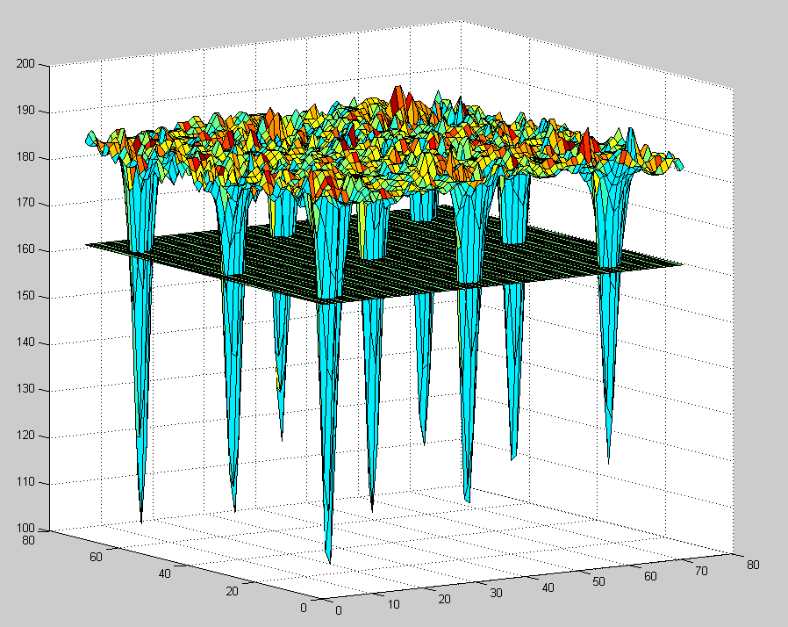The width and height of the screenshot is (788, 627).
Task: Click the 200 label on the vertical axis
Action: point(25,64)
